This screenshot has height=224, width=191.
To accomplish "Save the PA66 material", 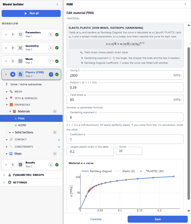I will click(x=158, y=219).
